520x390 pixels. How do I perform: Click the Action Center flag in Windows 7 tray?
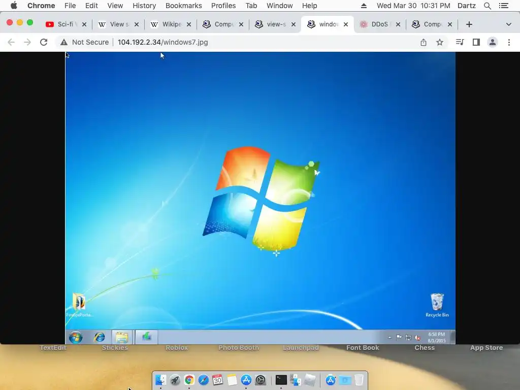click(399, 337)
